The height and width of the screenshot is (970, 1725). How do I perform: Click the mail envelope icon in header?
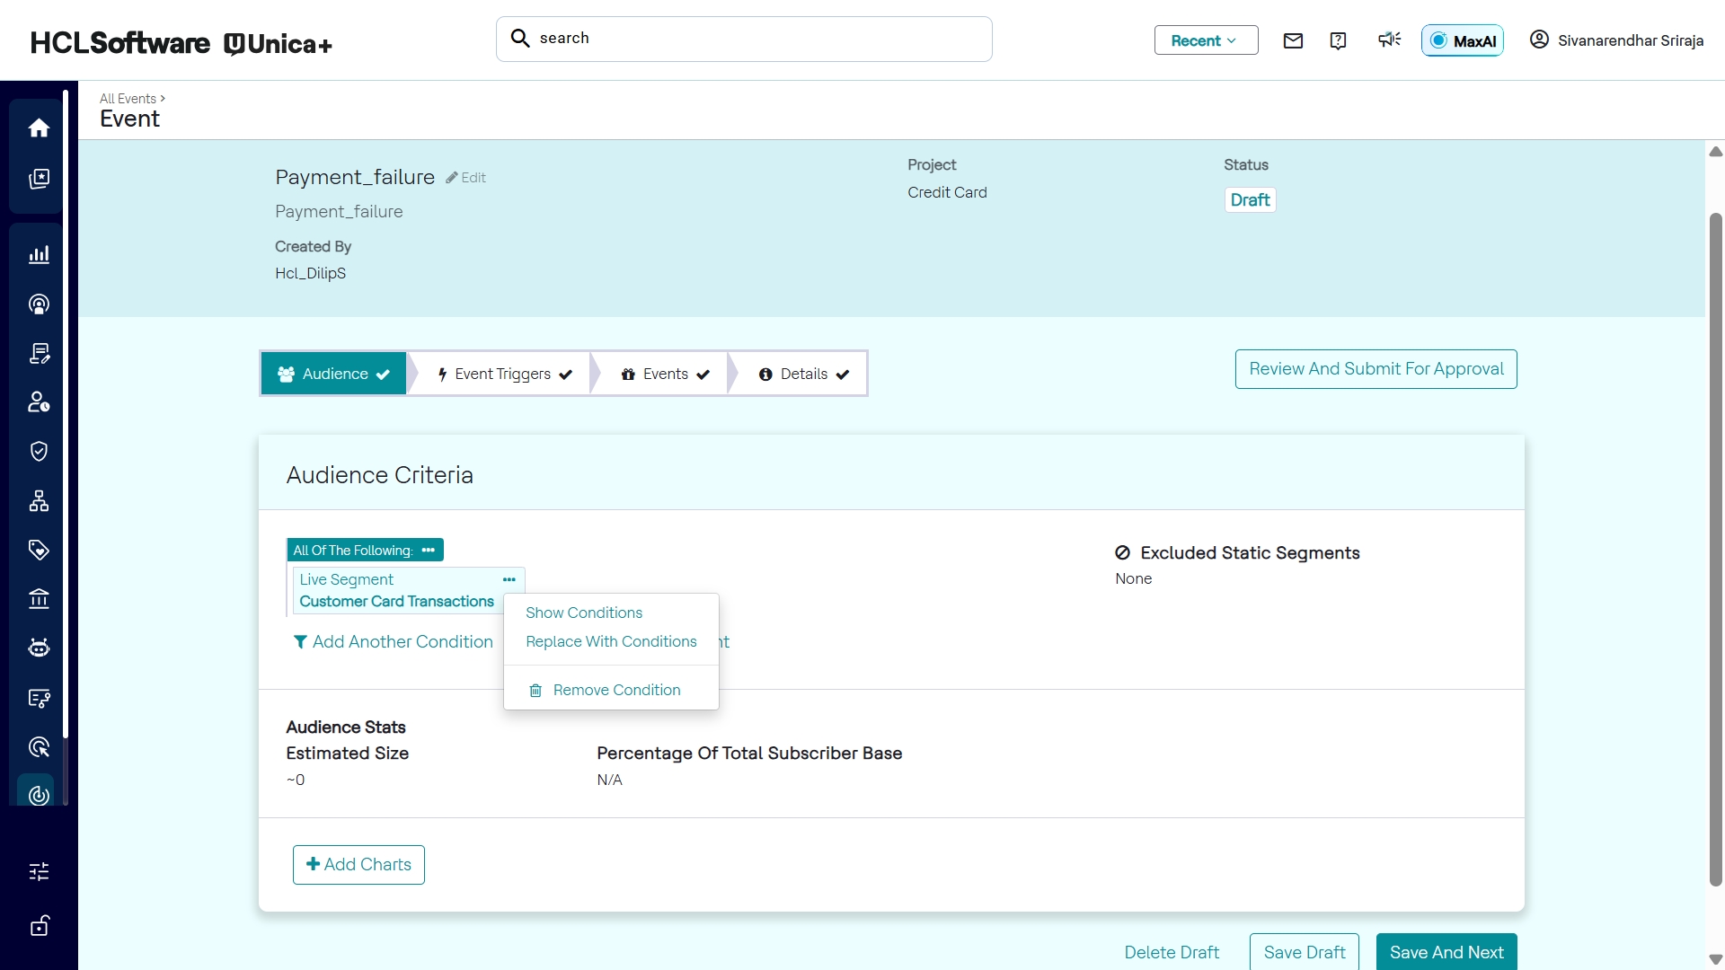pyautogui.click(x=1293, y=40)
